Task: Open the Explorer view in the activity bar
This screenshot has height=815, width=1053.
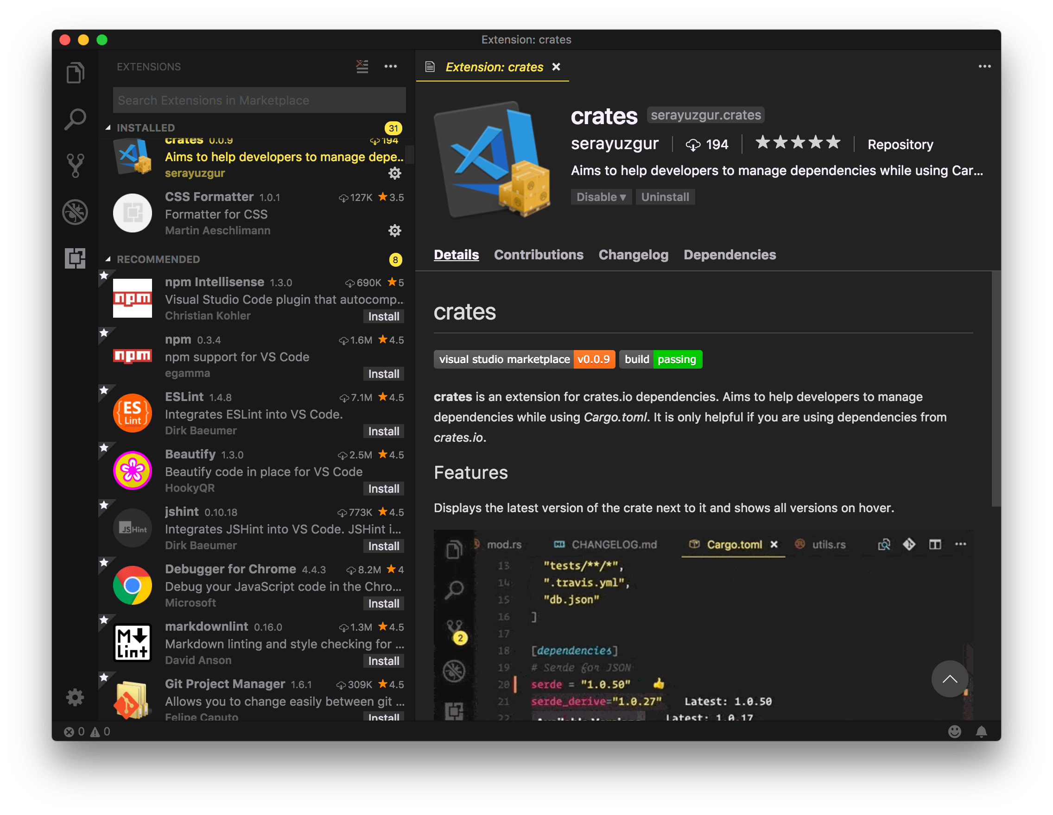Action: pyautogui.click(x=75, y=73)
